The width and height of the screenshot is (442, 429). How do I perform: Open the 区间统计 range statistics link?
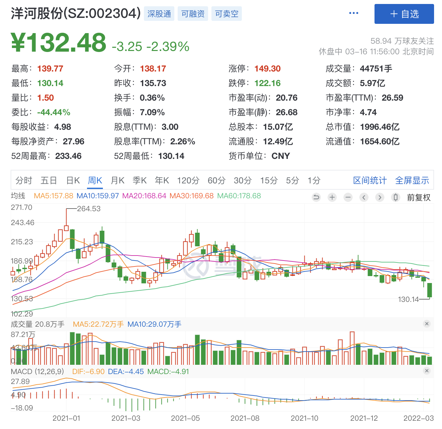click(370, 180)
